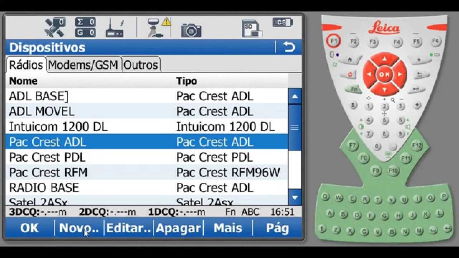Click the sigma/G counter status icon
This screenshot has width=459, height=258.
click(x=85, y=27)
